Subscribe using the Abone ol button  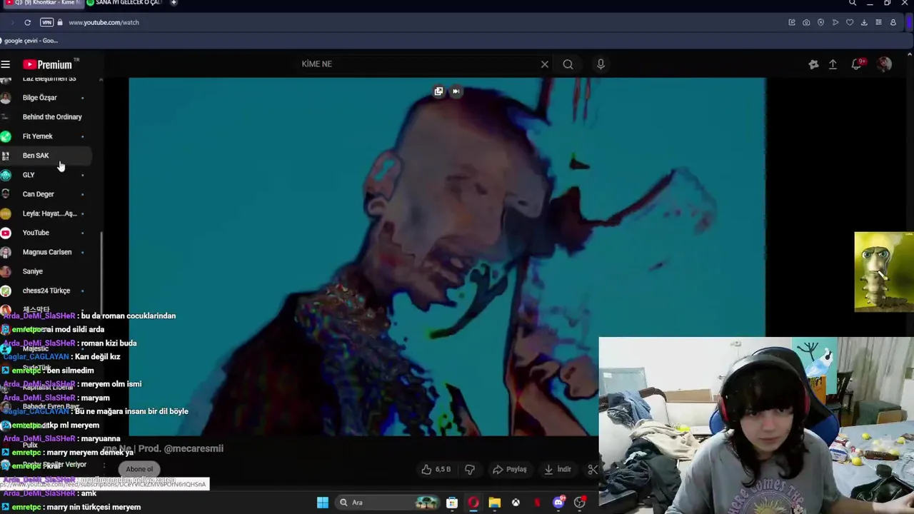140,469
